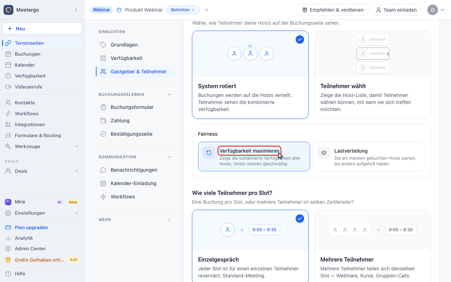This screenshot has height=282, width=451.
Task: Click the balance scale icon for Lastverteilung
Action: [x=324, y=153]
